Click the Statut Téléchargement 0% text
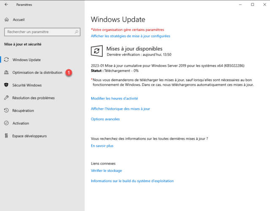The image size is (270, 211). 115,70
